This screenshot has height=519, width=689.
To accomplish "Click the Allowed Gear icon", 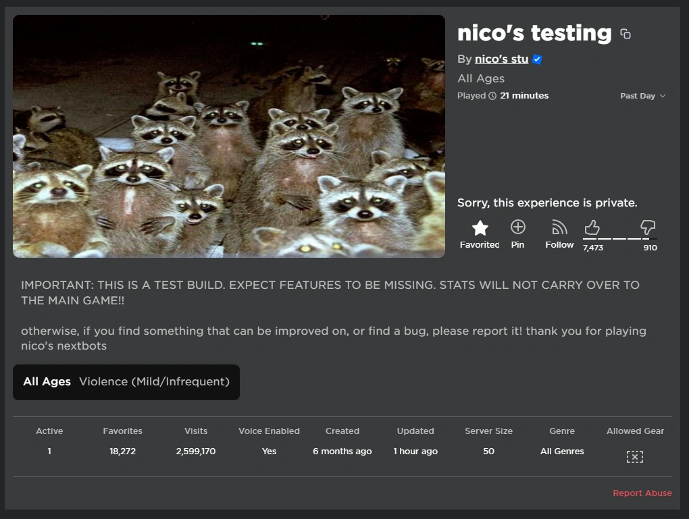I will click(634, 456).
